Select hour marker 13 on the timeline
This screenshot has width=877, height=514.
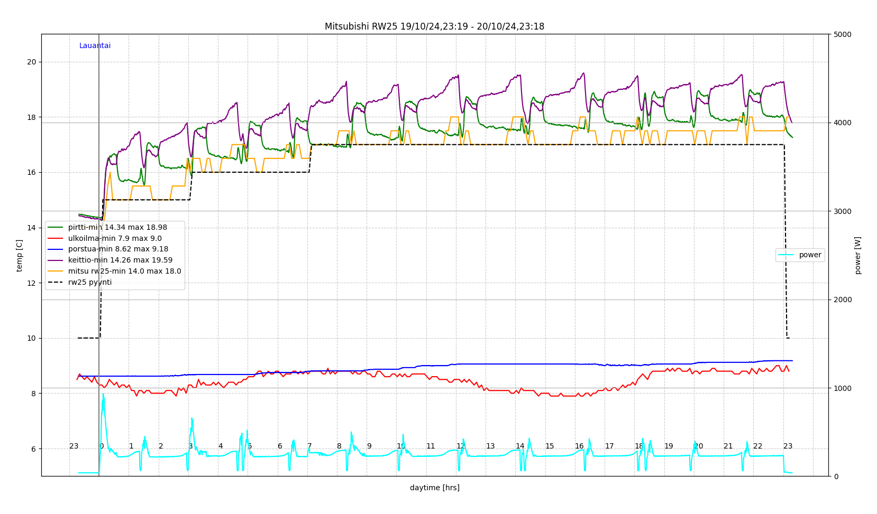coord(490,446)
